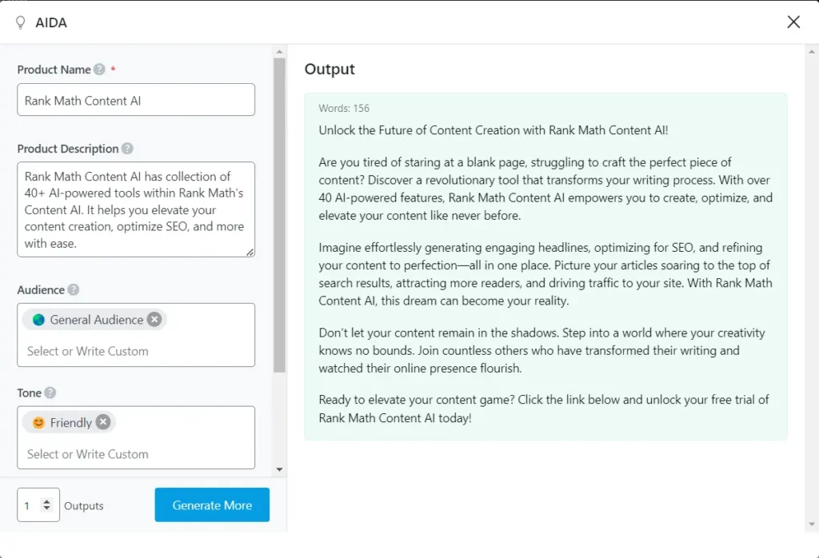The width and height of the screenshot is (819, 558).
Task: Click the Product Description label
Action: [68, 149]
